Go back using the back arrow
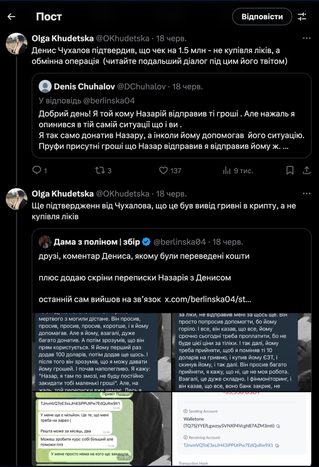319x467 pixels. point(12,17)
